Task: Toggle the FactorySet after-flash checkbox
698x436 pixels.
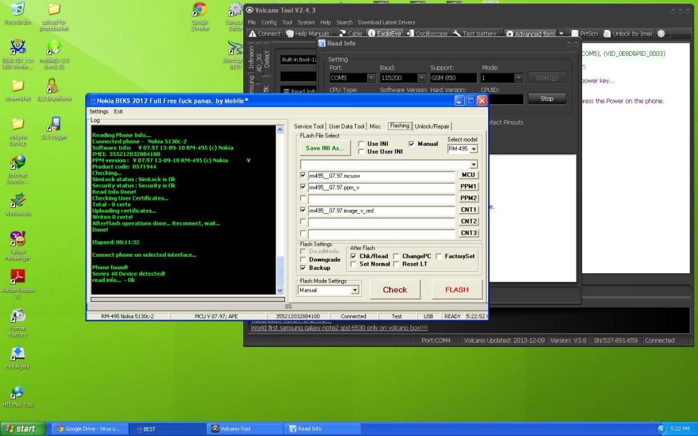Action: pos(438,256)
